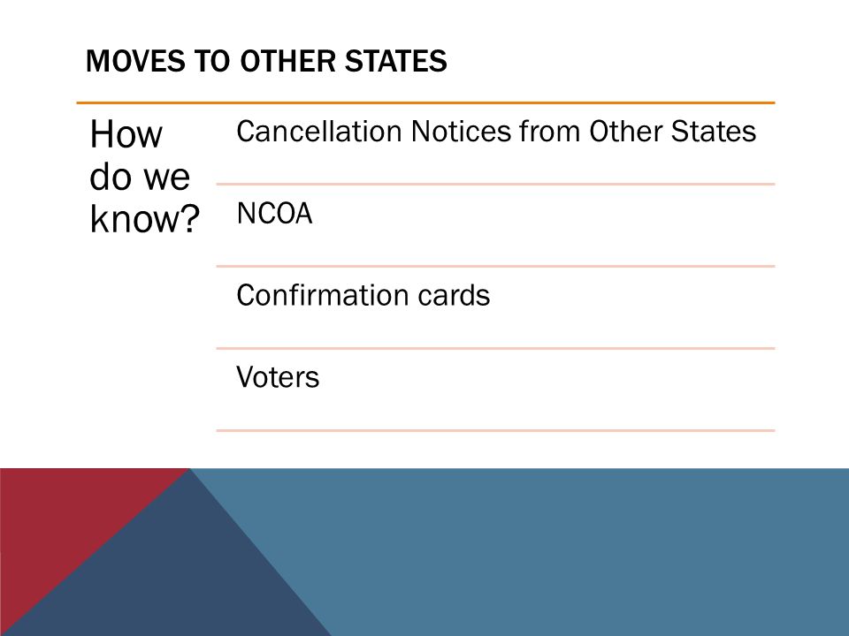Viewport: 849px width, 636px height.
Task: Click the word 'Cancellation' in first row
Action: coord(319,132)
